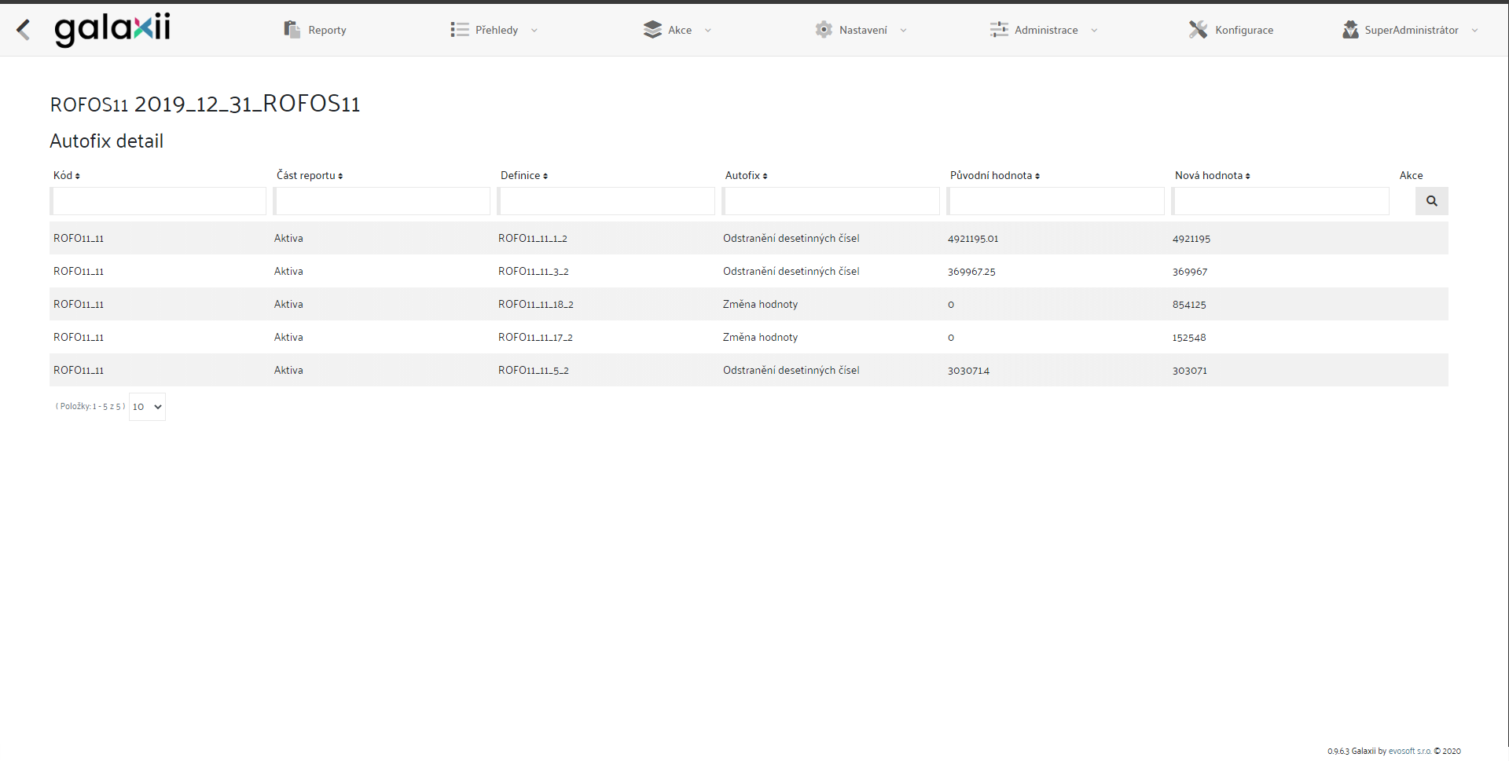Screen dimensions: 1509x761
Task: Click new value 152548
Action: 1189,338
